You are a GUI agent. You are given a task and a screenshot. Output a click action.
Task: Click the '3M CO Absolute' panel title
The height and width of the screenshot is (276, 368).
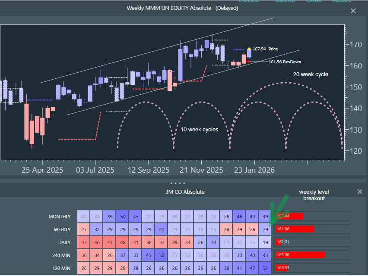[185, 192]
